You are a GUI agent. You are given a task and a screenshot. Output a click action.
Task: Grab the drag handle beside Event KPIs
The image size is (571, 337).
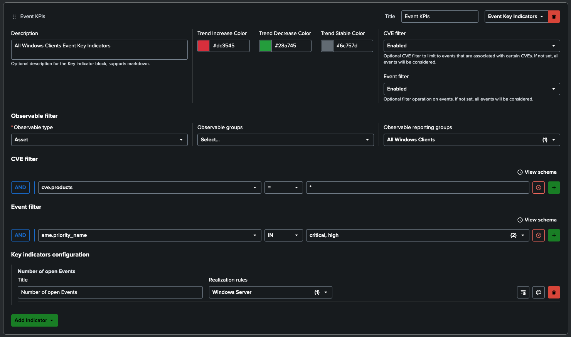[14, 17]
